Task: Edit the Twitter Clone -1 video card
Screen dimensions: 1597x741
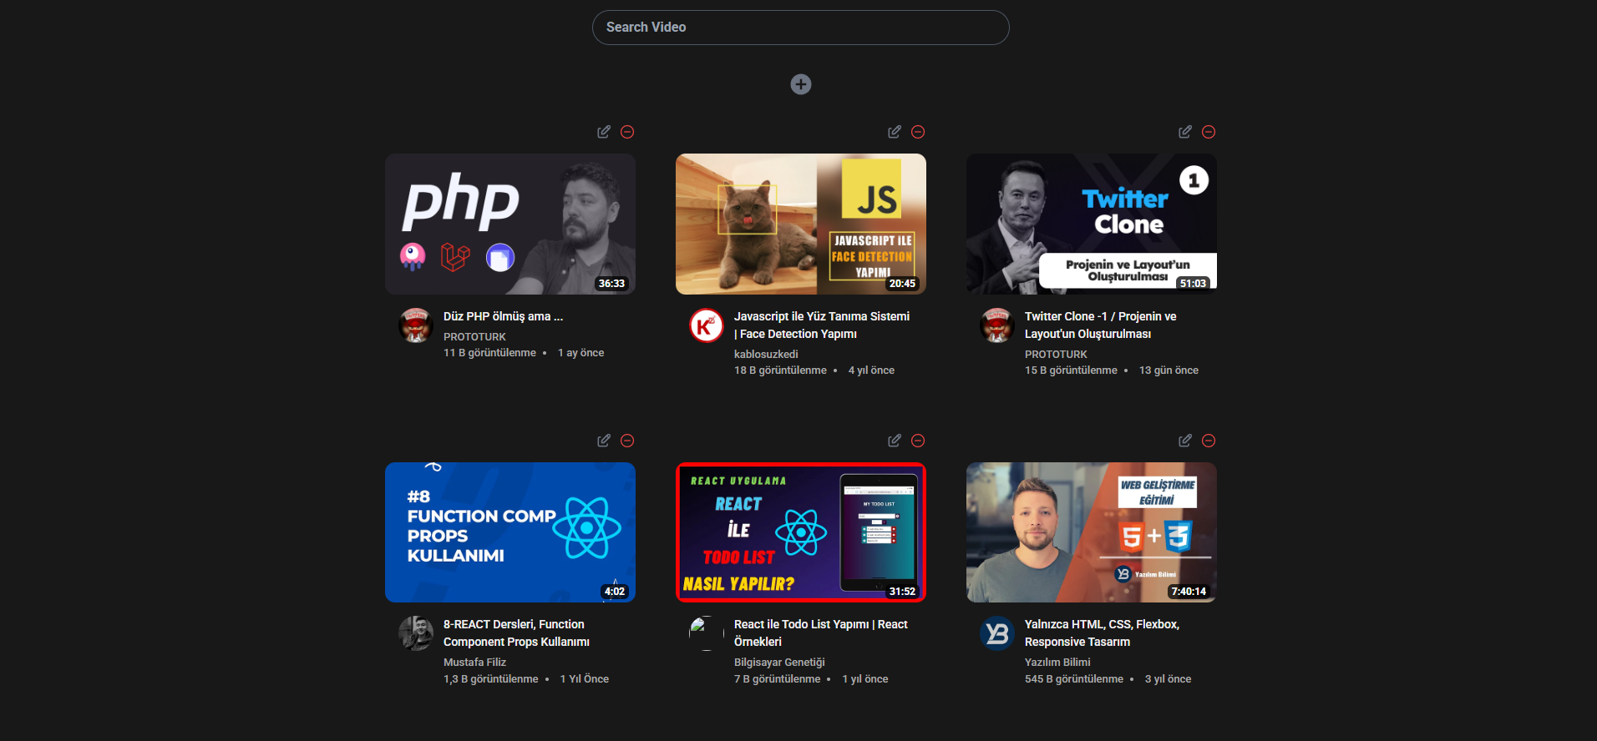Action: (x=1185, y=132)
